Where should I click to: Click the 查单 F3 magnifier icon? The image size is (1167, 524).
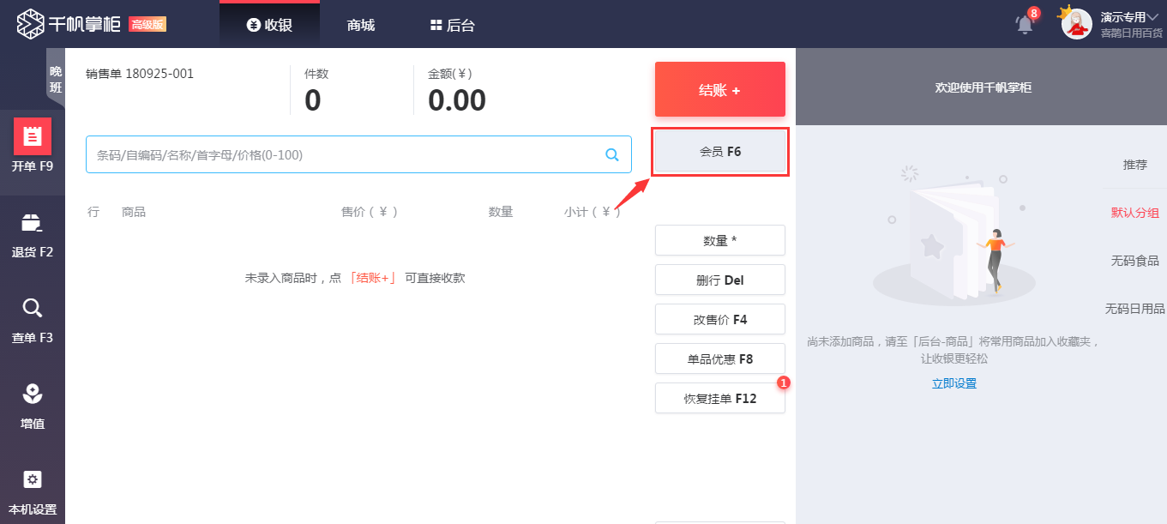33,309
